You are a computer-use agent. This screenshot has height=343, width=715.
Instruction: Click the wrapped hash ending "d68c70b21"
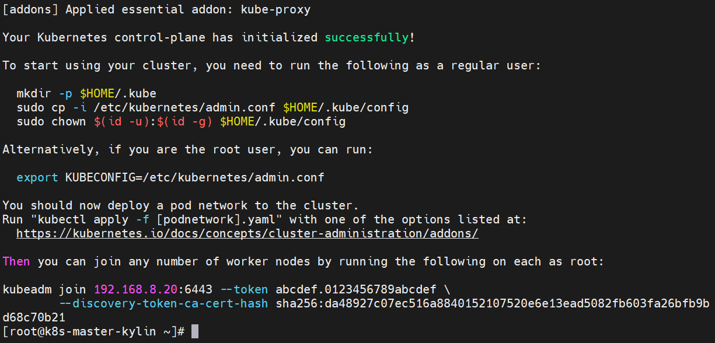tap(34, 317)
